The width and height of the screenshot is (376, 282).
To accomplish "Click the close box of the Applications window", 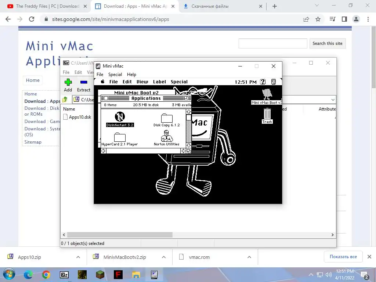I will pos(106,98).
